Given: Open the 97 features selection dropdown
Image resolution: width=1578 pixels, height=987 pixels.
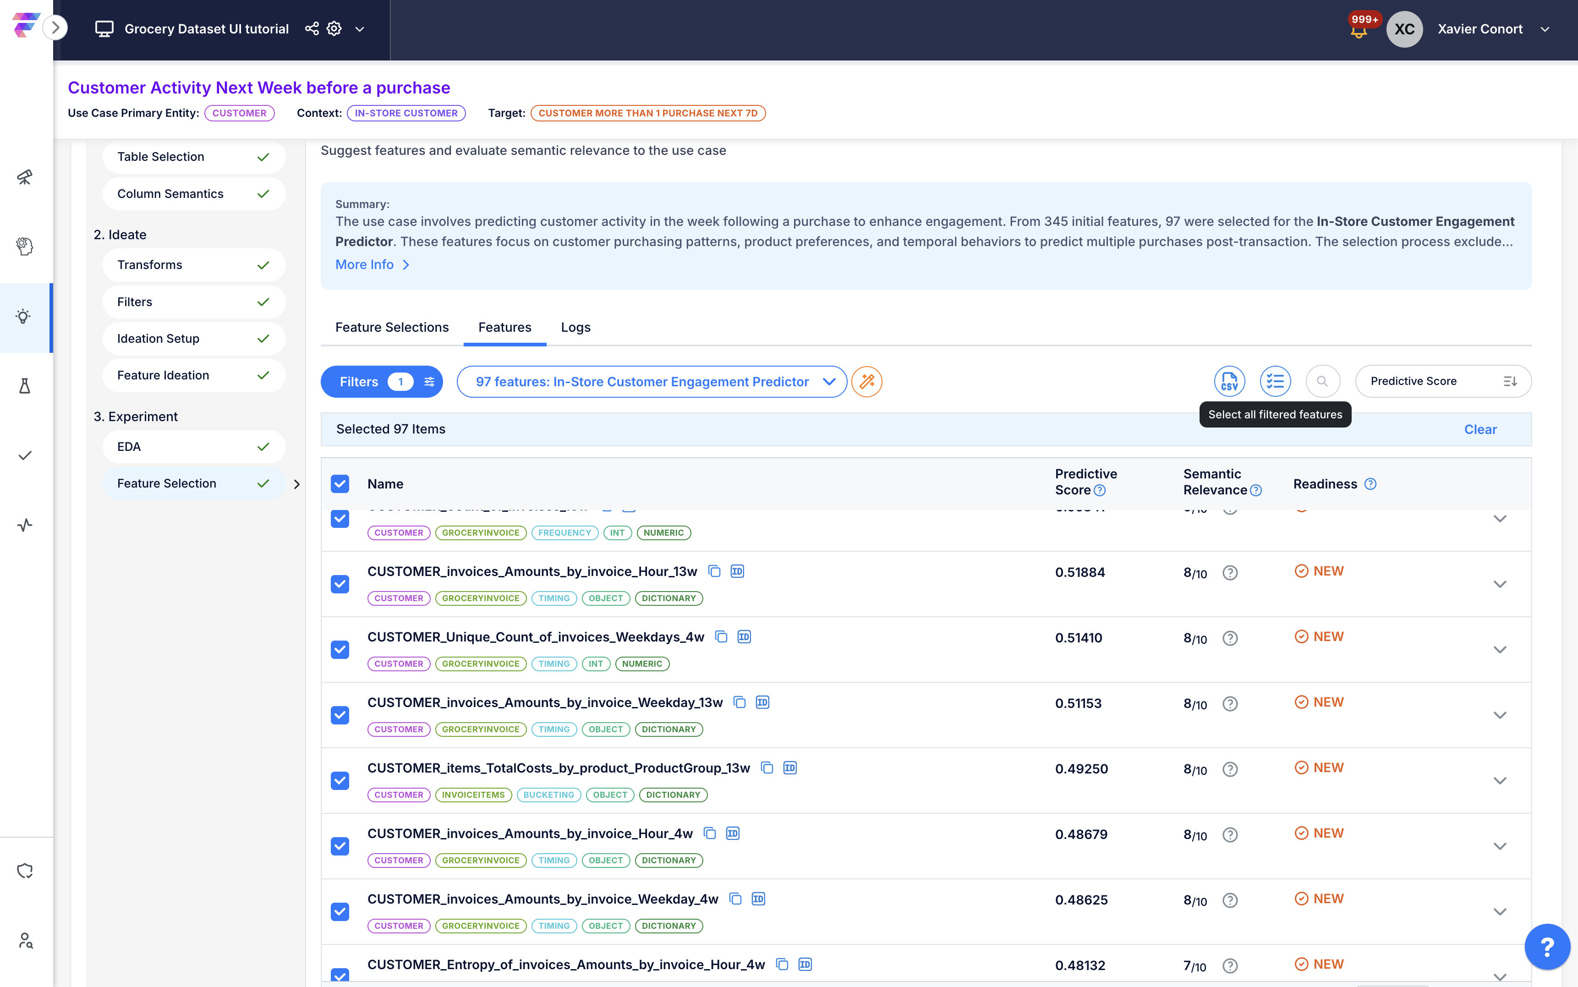Looking at the screenshot, I should point(652,381).
